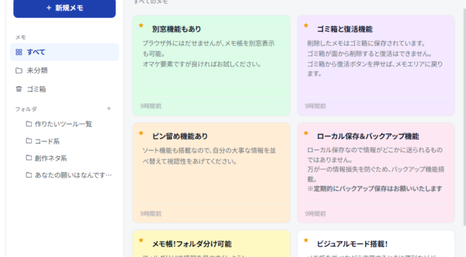This screenshot has width=466, height=257.
Task: Click 9時間前 timestamp on ローカル保存 card
Action: [315, 214]
